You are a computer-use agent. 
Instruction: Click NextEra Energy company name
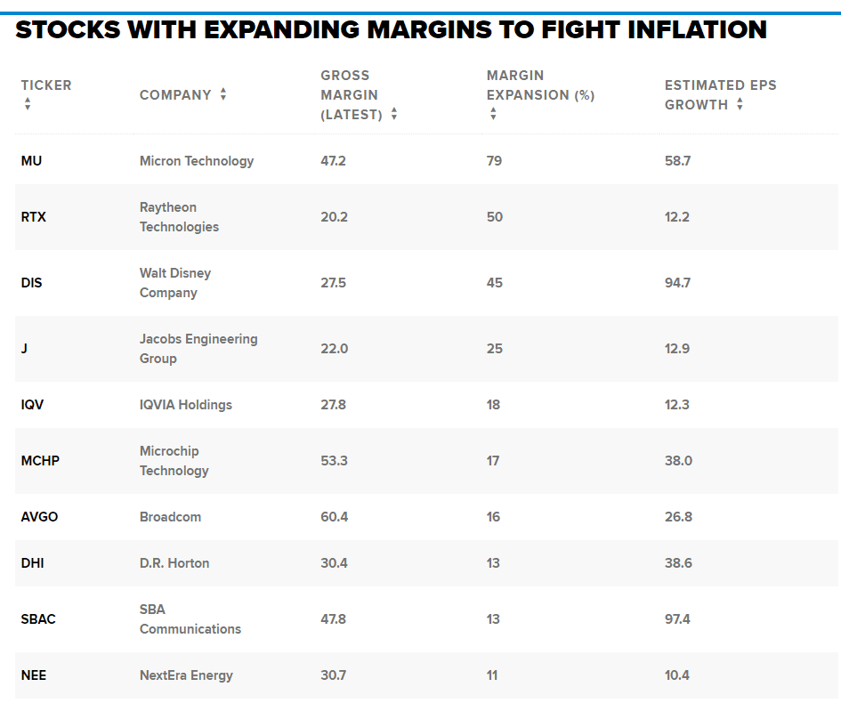(186, 675)
